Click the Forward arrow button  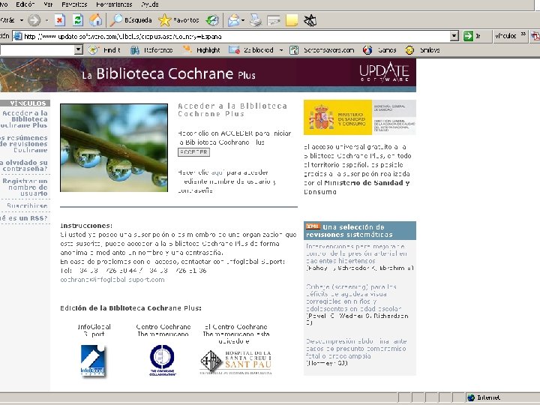pos(34,20)
